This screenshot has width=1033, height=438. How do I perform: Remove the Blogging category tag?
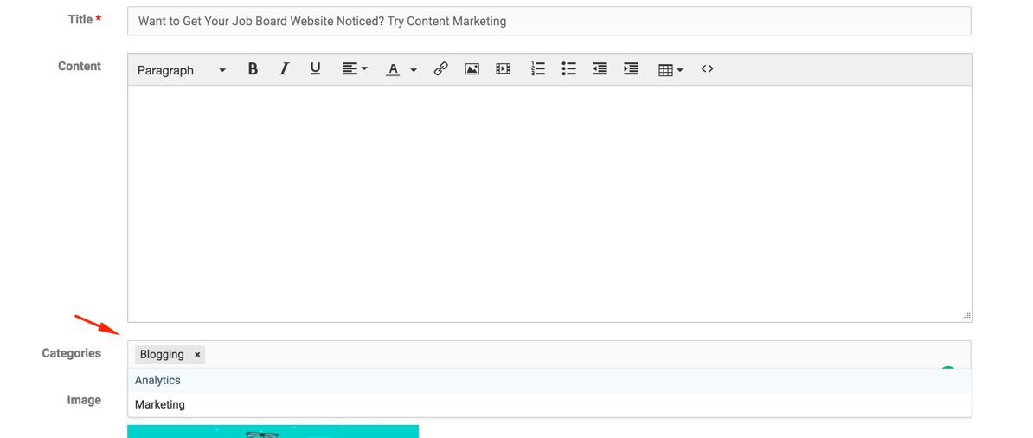[x=197, y=355]
